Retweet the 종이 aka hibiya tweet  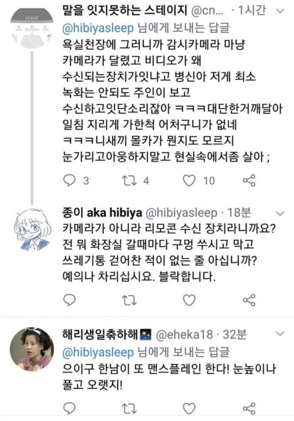click(x=129, y=300)
